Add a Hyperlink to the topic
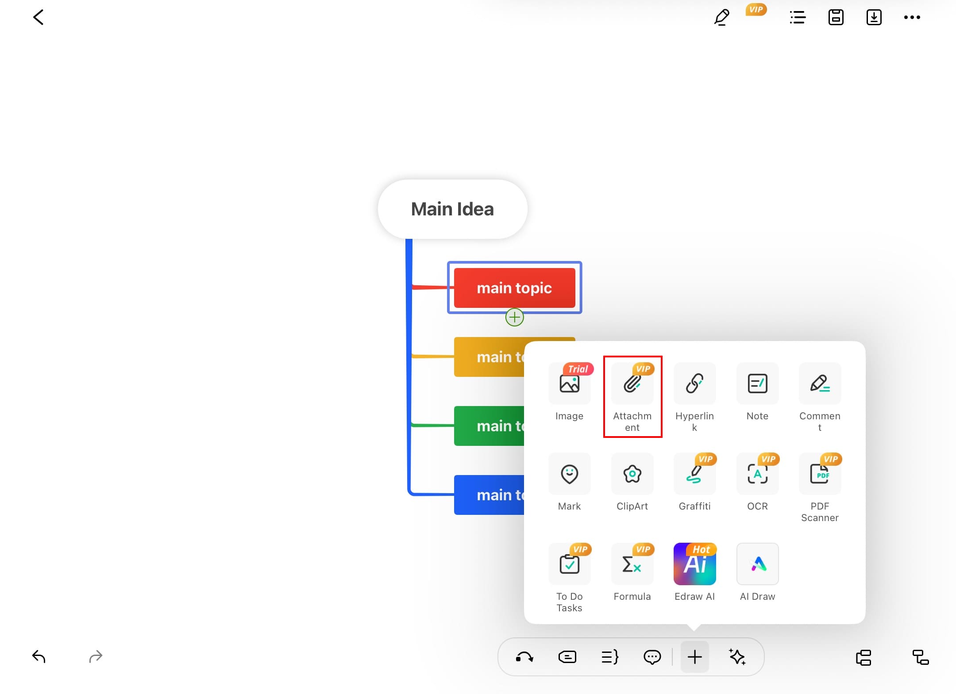The width and height of the screenshot is (956, 694). [694, 384]
